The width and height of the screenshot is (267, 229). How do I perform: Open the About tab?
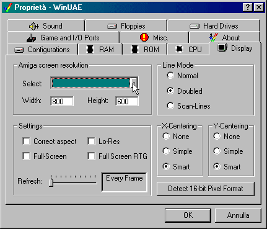click(224, 38)
